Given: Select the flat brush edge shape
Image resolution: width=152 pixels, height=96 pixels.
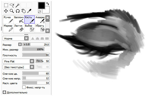Looking at the screenshot, I should click(x=47, y=38).
